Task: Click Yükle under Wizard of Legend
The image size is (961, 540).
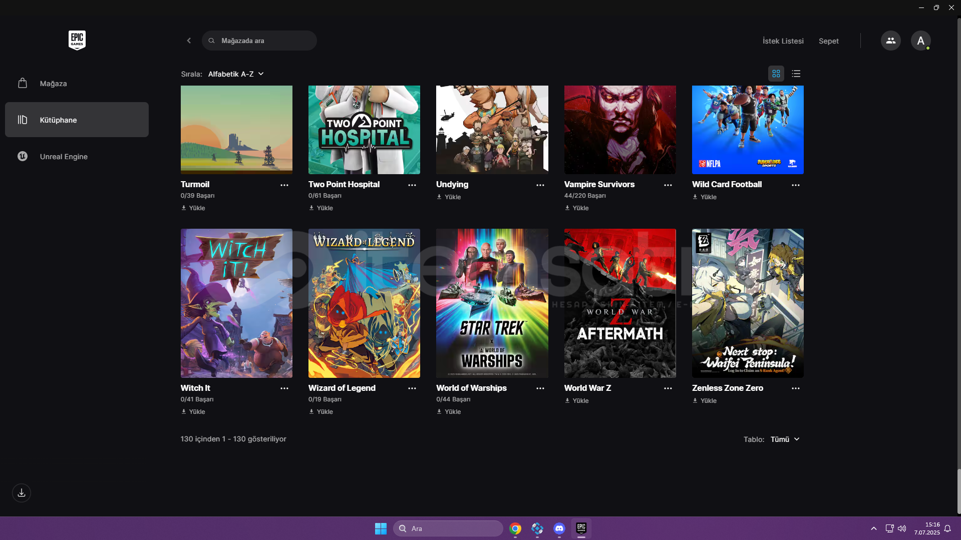Action: point(321,412)
